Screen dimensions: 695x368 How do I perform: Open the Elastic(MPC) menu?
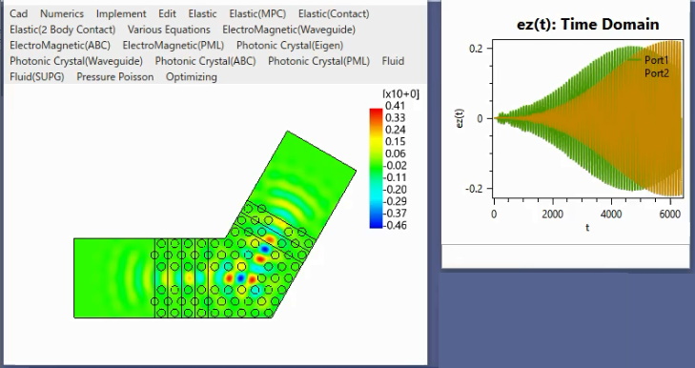click(257, 13)
